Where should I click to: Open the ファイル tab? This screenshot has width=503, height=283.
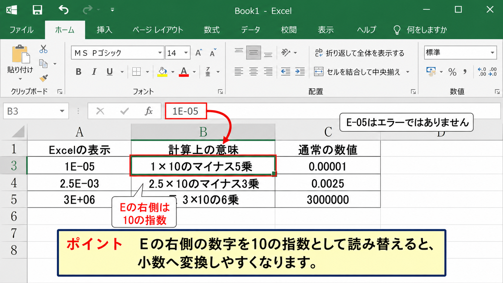pos(21,30)
